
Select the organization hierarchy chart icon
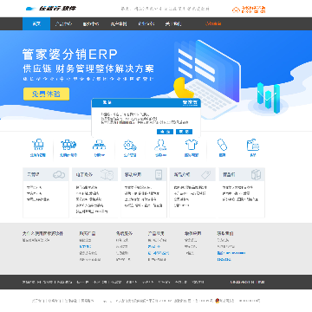[x=99, y=145]
